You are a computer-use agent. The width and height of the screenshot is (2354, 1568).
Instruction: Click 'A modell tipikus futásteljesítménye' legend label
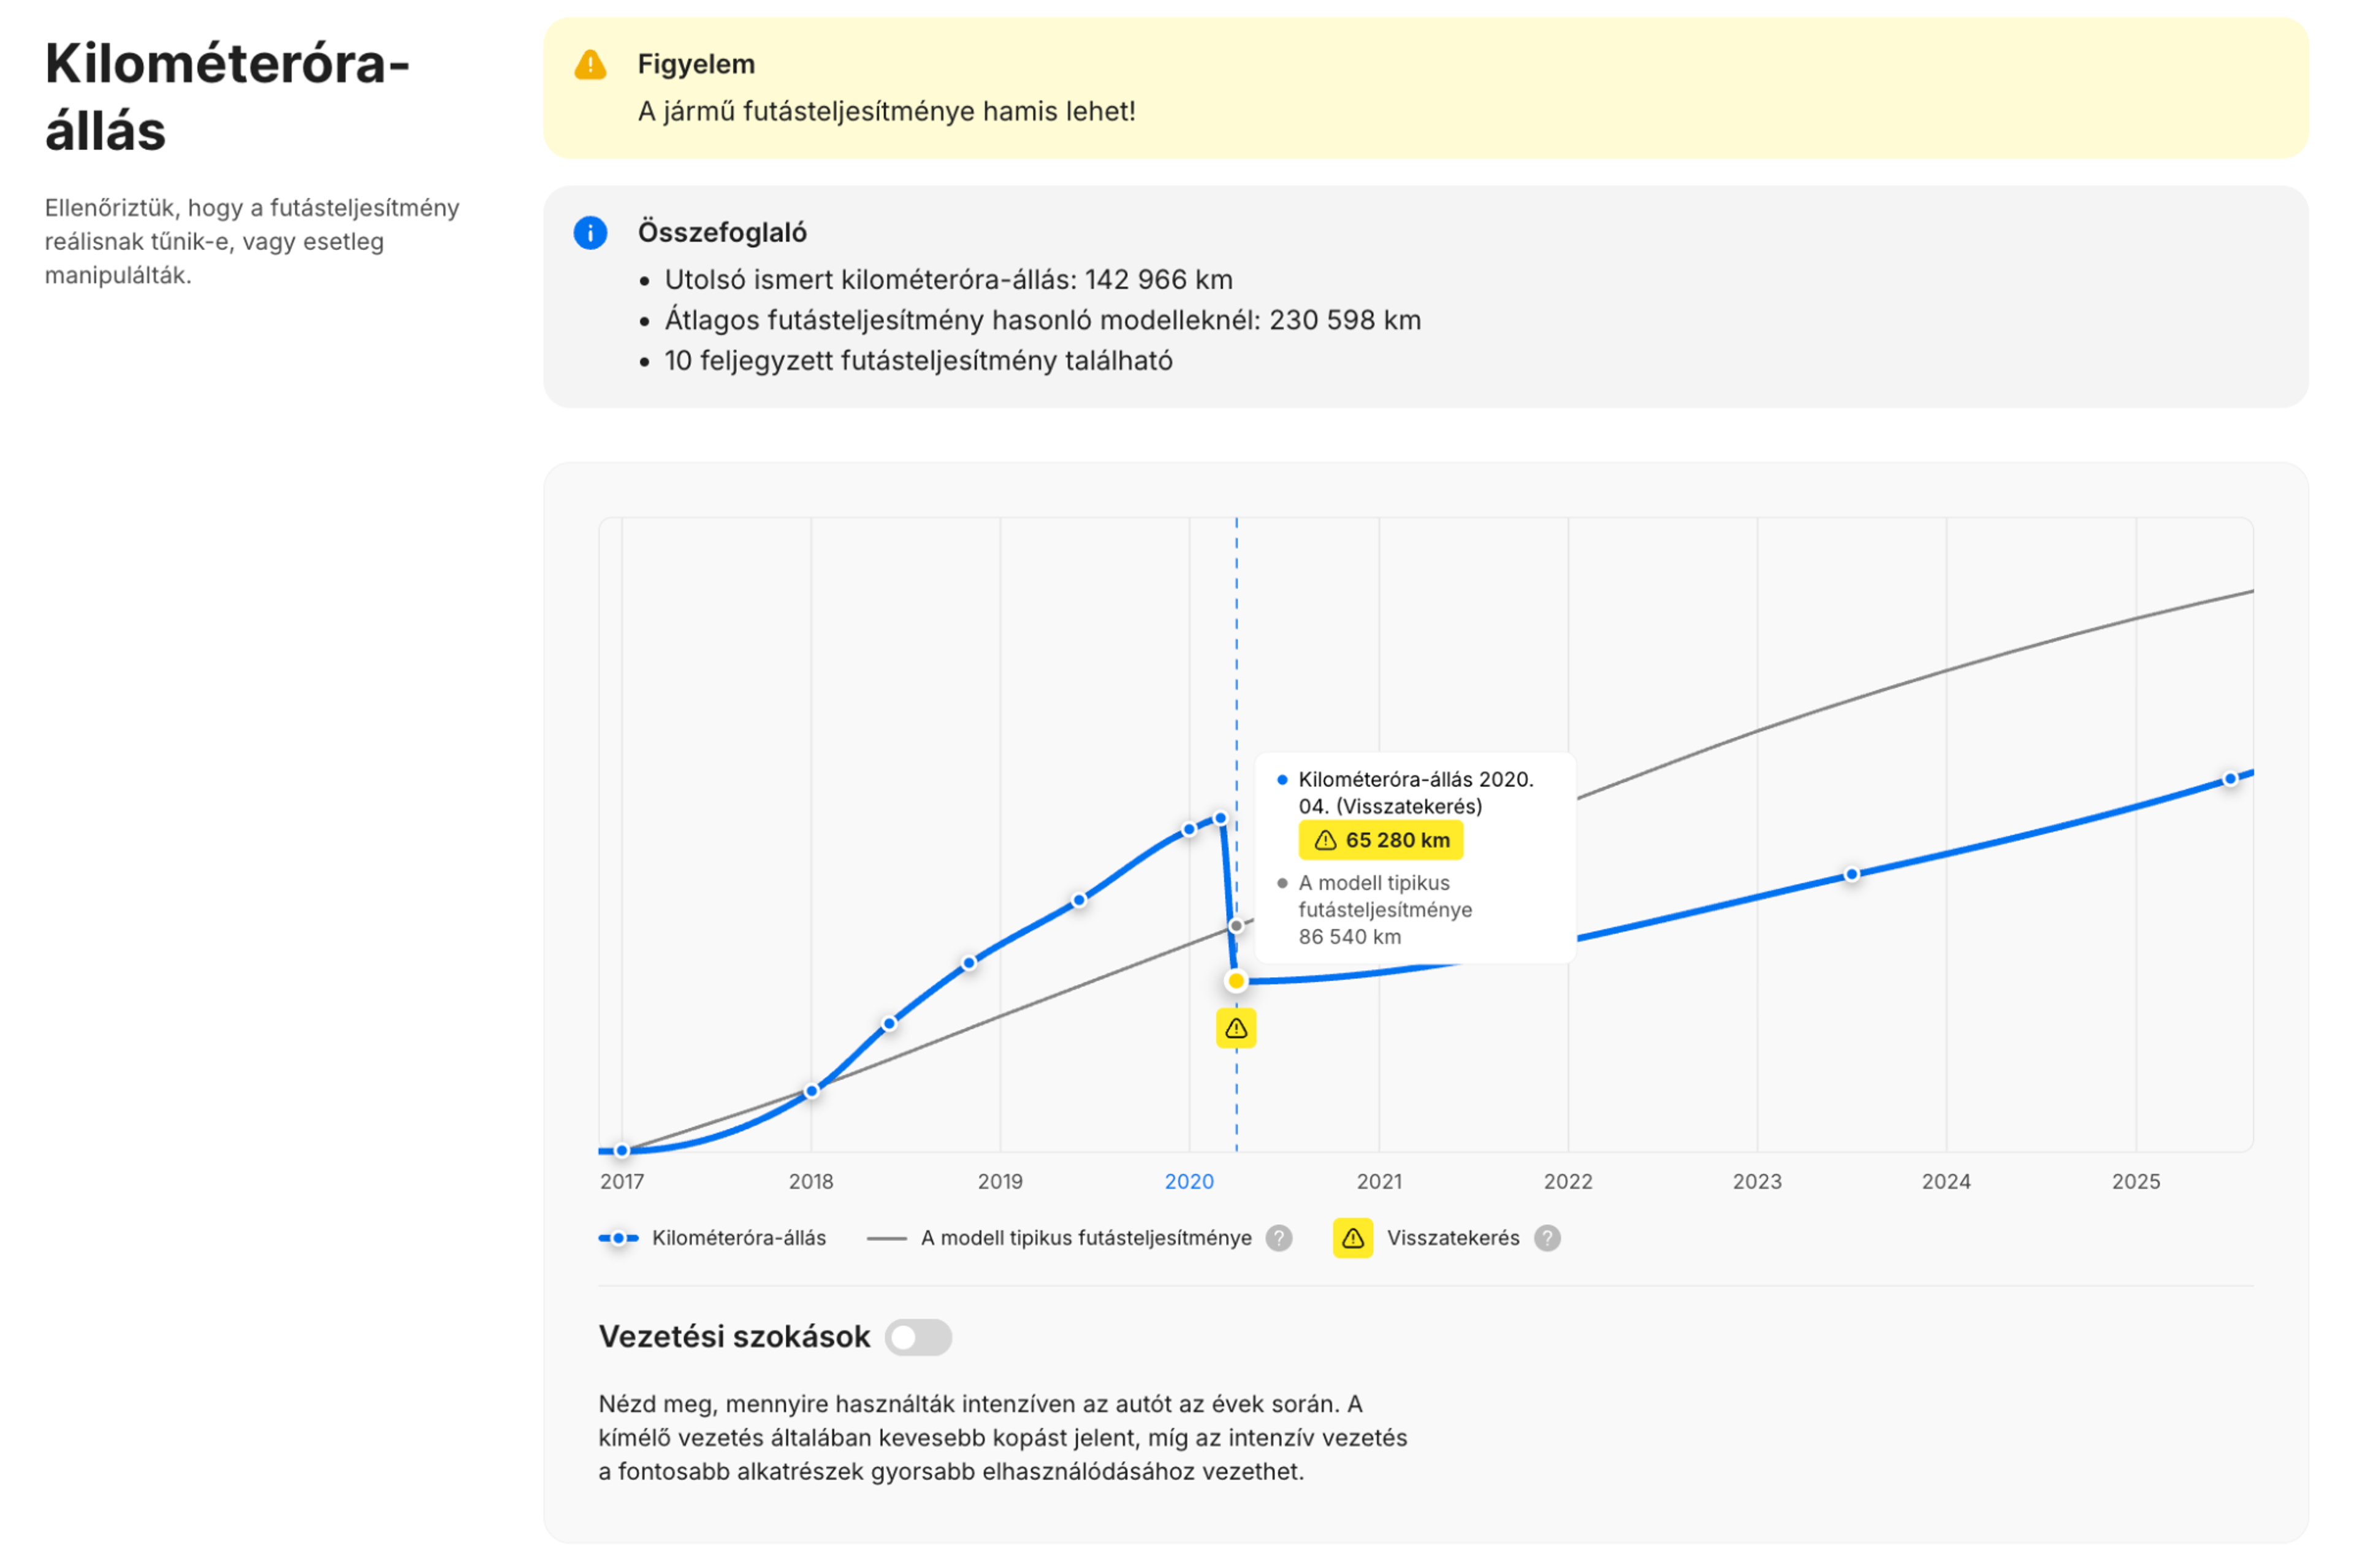coord(1086,1238)
